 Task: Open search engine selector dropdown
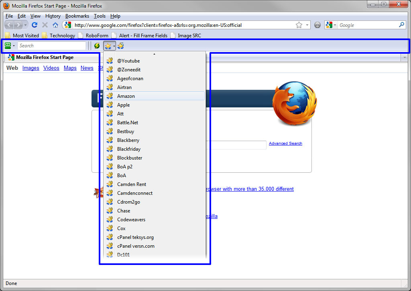pos(335,25)
